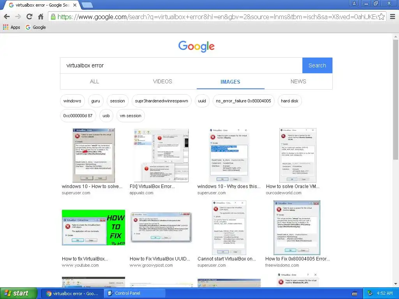Viewport: 399px width, 299px height.
Task: Filter by the guru chip
Action: [x=96, y=101]
